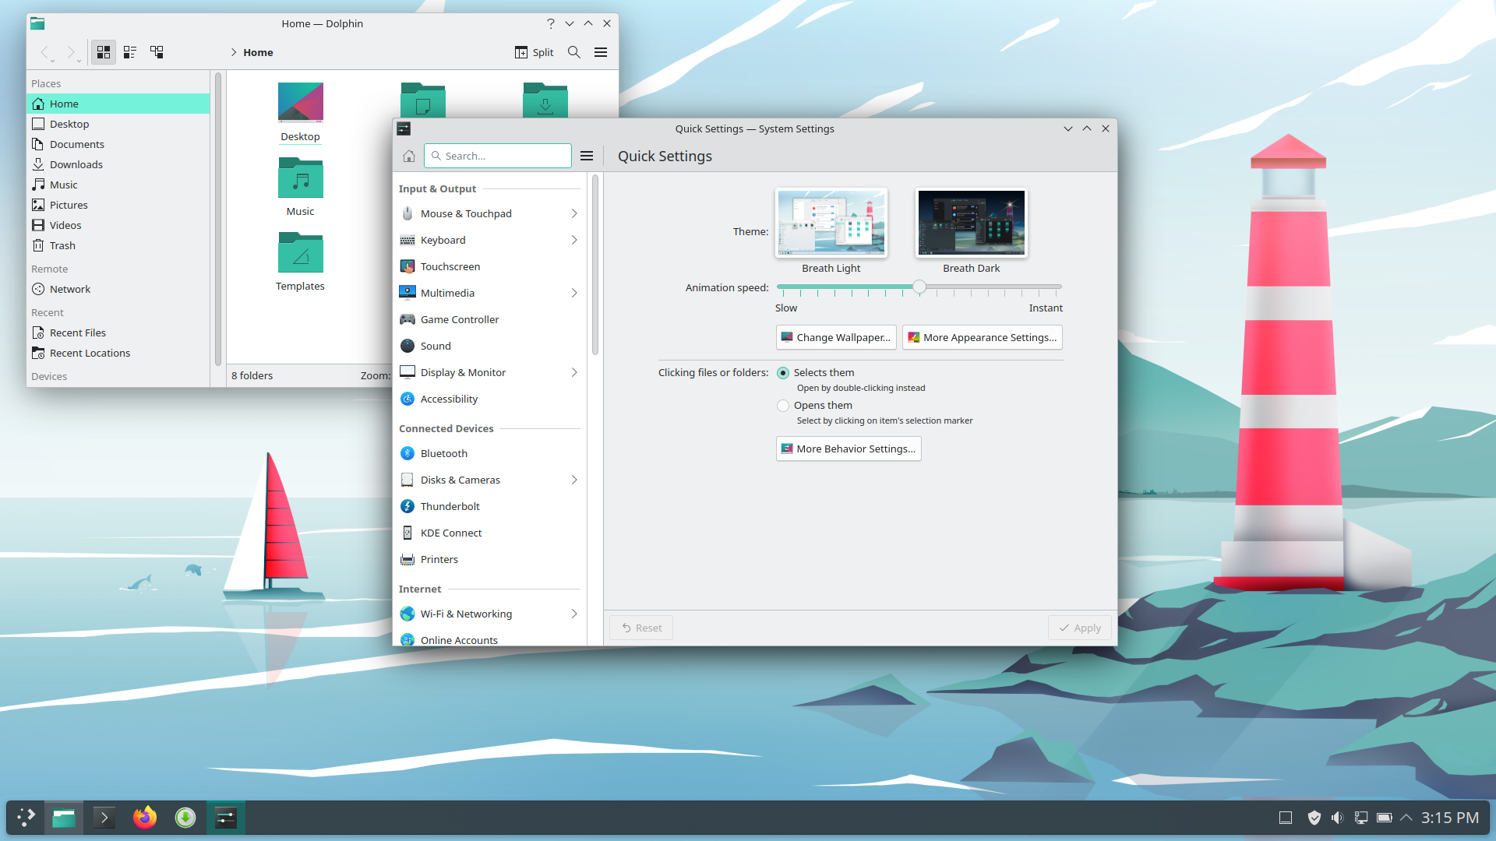Image resolution: width=1496 pixels, height=841 pixels.
Task: Switch Dolphin to Compact view mode
Action: tap(130, 52)
